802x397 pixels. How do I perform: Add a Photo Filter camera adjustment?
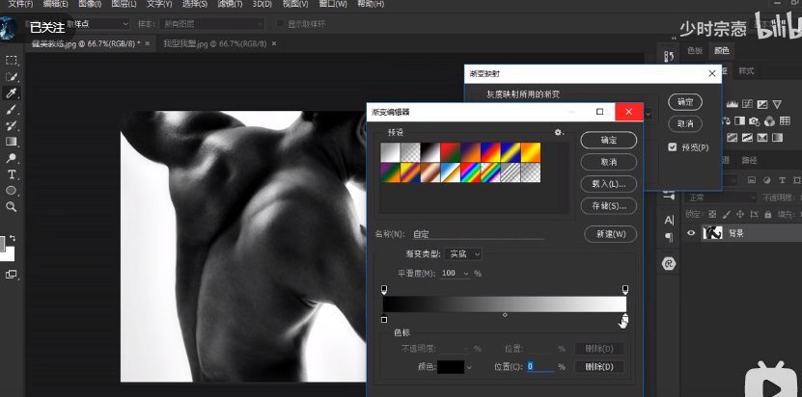point(755,121)
